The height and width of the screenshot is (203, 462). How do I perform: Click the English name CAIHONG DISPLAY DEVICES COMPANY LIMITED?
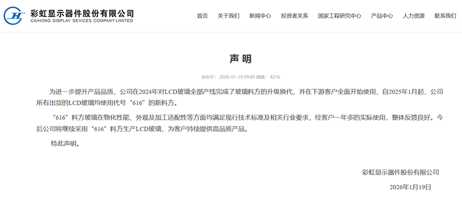pyautogui.click(x=81, y=21)
